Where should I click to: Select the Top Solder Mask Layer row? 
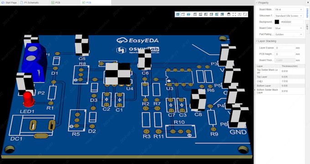point(280,71)
